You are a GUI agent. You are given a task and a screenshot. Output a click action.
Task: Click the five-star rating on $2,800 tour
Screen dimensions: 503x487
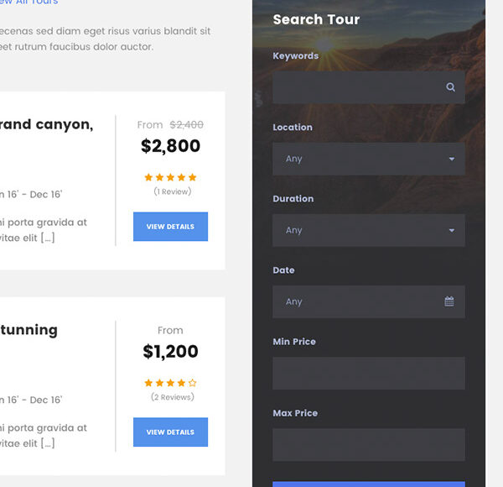click(170, 177)
